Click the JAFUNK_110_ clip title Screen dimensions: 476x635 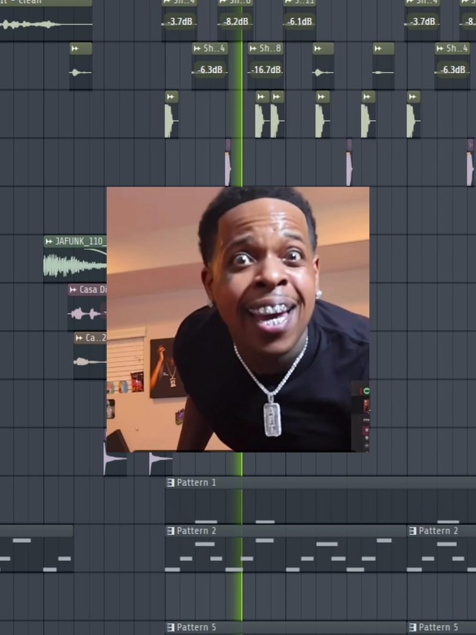[80, 241]
